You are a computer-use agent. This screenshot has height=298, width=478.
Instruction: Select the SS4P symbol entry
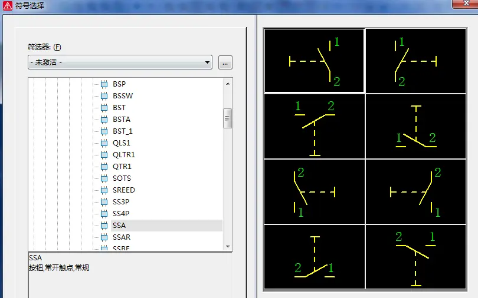click(x=121, y=214)
